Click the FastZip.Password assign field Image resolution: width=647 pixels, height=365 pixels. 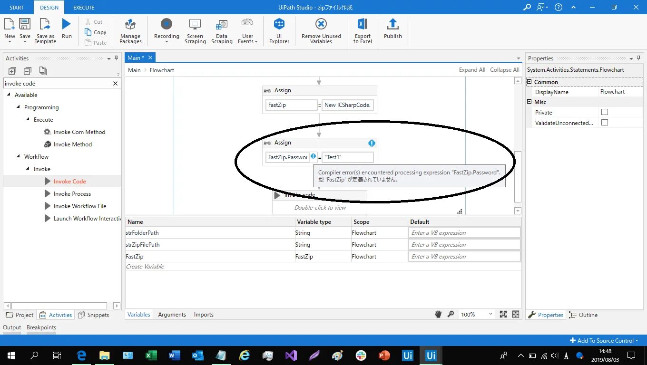tap(287, 157)
